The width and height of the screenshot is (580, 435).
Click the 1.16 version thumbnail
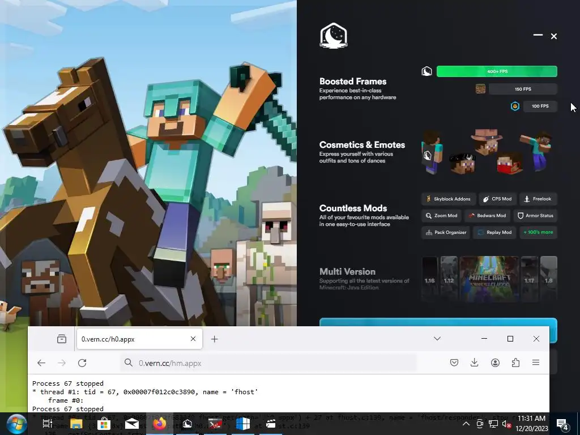pyautogui.click(x=429, y=280)
